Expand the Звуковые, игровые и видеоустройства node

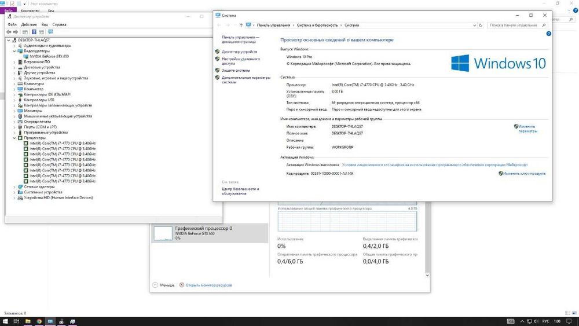[x=14, y=78]
